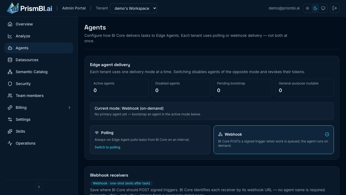Screen dimensions: 346x195
Task: Open Overview in the sidebar
Action: coord(39,24)
